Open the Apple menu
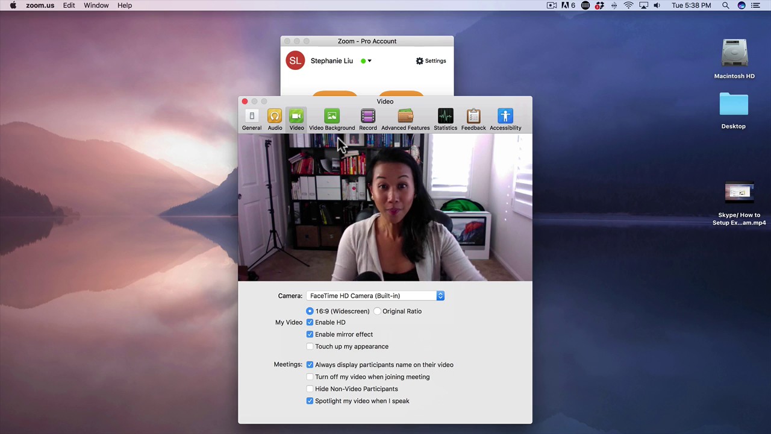 (x=13, y=5)
